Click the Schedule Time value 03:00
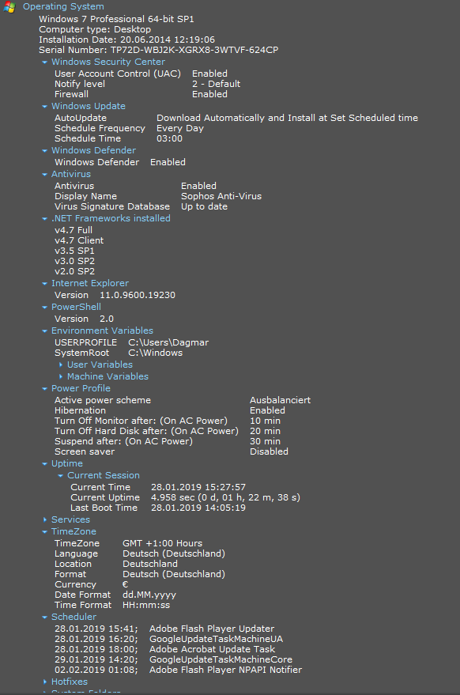 169,138
